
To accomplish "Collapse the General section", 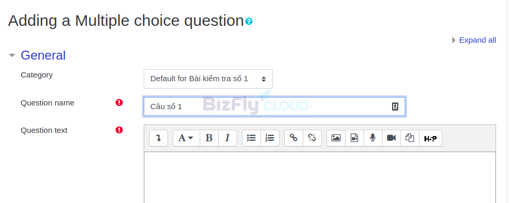I will click(12, 55).
